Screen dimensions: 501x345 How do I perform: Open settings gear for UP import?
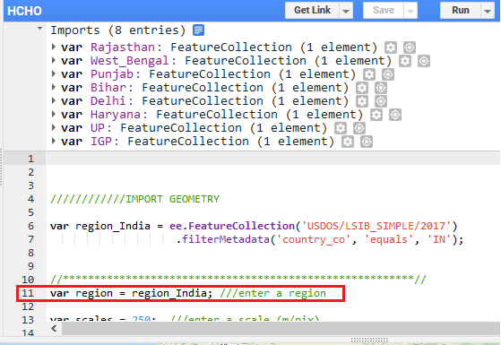click(341, 128)
